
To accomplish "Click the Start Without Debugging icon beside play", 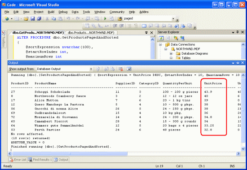I will point(111,18).
